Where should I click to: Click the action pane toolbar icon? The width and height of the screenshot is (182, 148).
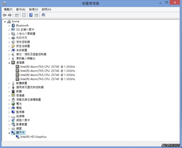point(36,15)
